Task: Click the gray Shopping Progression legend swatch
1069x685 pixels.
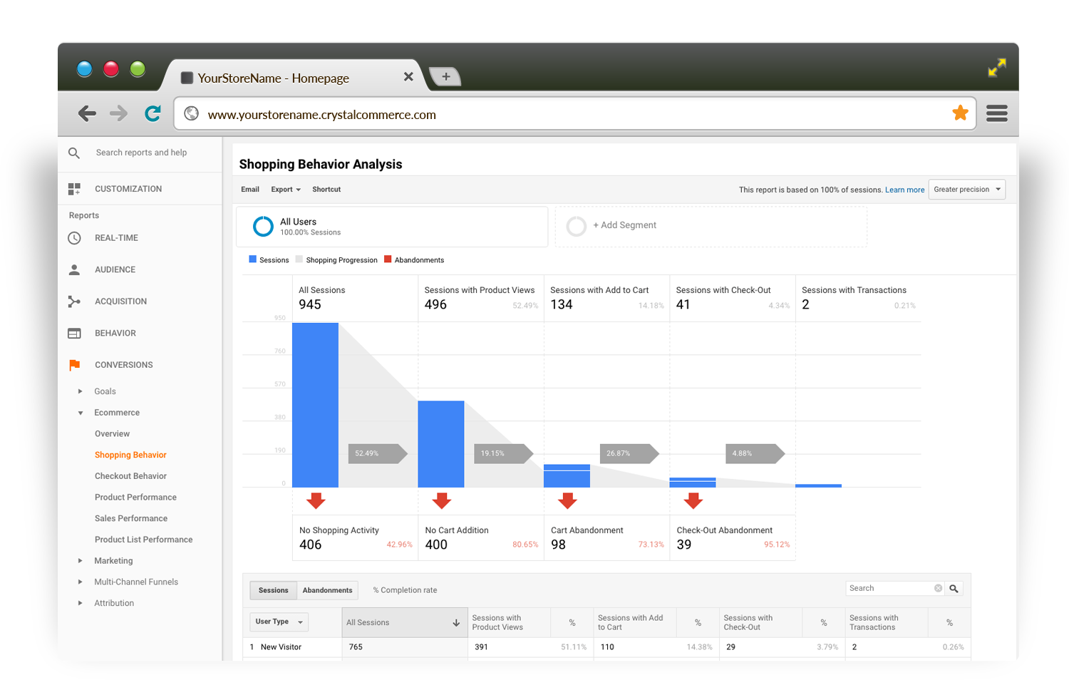Action: coord(299,259)
